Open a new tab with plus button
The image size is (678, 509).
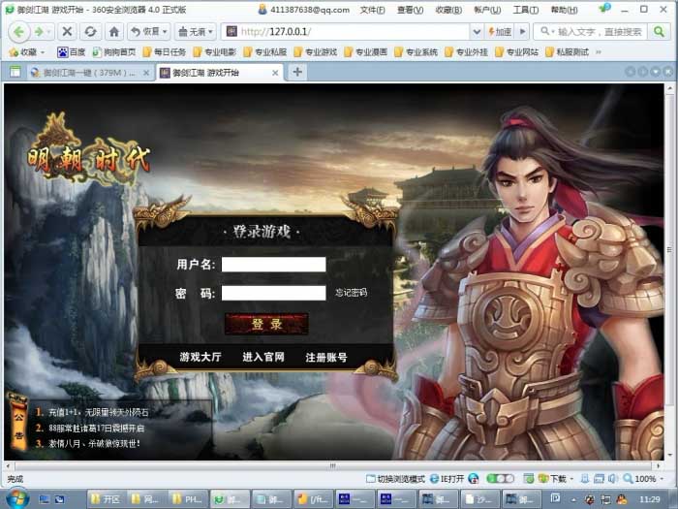pyautogui.click(x=297, y=72)
